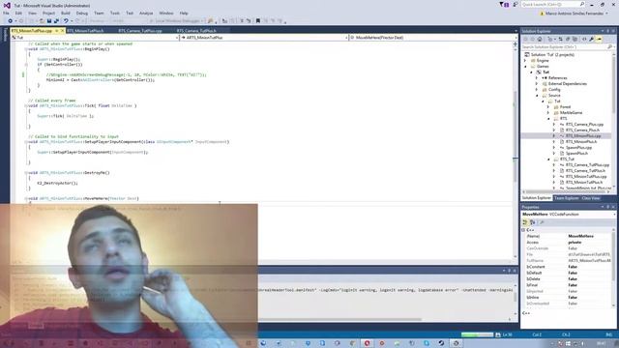
Task: Open the Tut project scope dropdown
Action: click(177, 38)
